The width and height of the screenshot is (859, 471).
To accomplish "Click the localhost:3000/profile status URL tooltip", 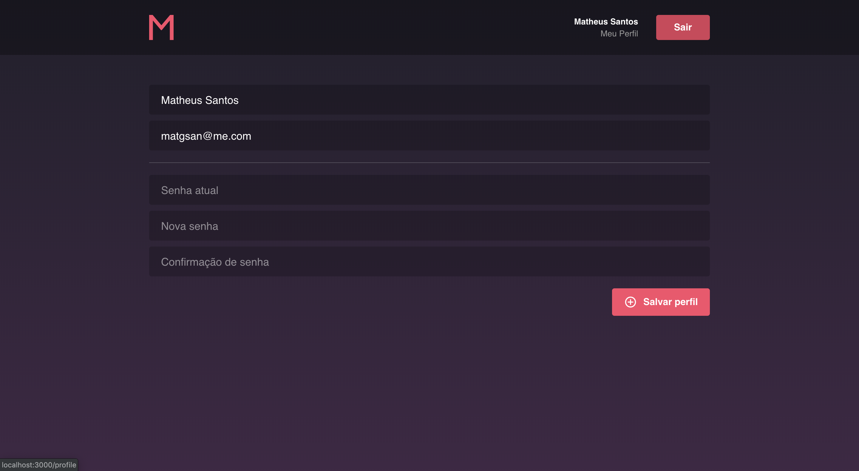I will [39, 465].
